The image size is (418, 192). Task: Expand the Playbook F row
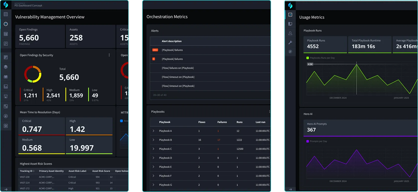point(153,176)
